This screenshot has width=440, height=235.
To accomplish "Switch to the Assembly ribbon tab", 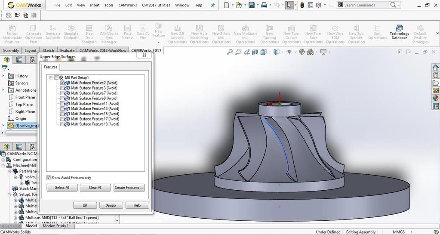I will 11,50.
